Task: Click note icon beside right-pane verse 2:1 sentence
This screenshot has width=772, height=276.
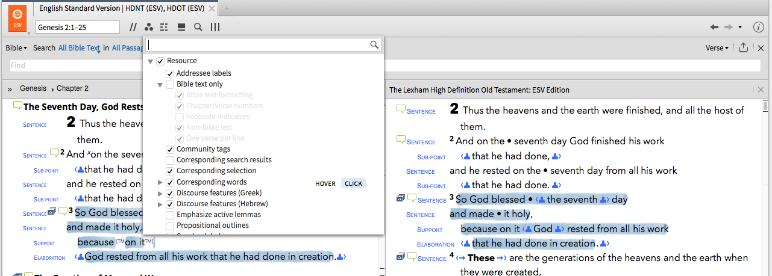Action: [x=401, y=110]
